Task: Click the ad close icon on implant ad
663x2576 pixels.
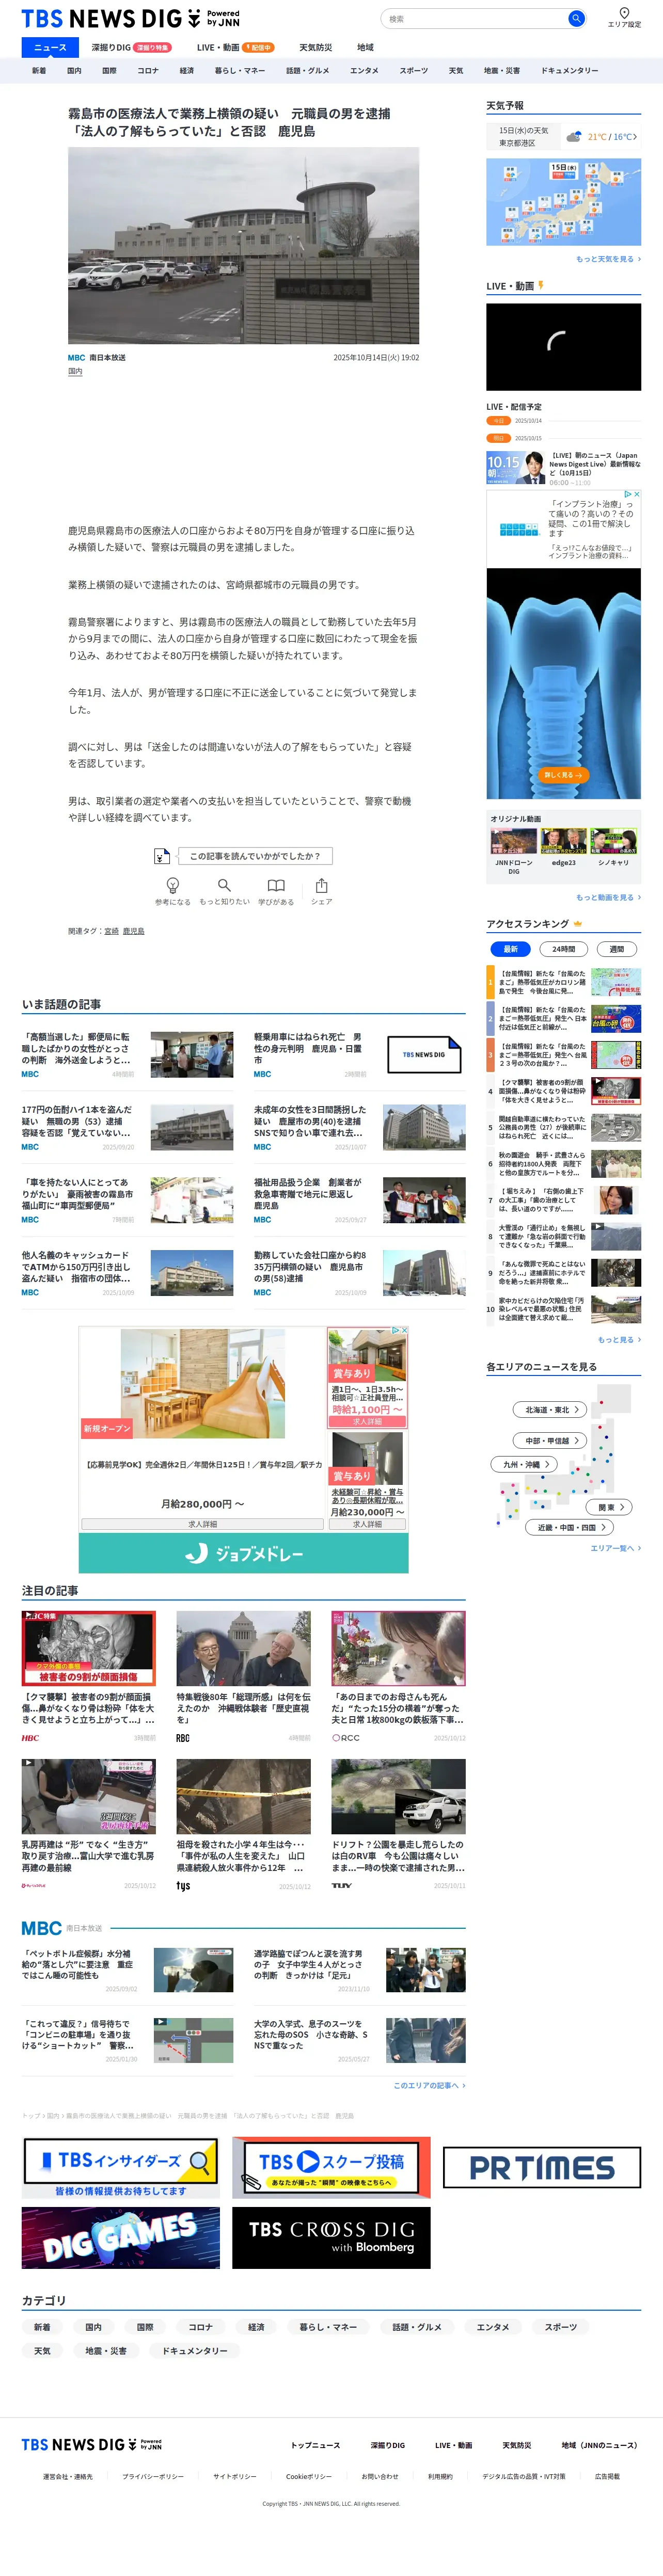Action: 636,494
